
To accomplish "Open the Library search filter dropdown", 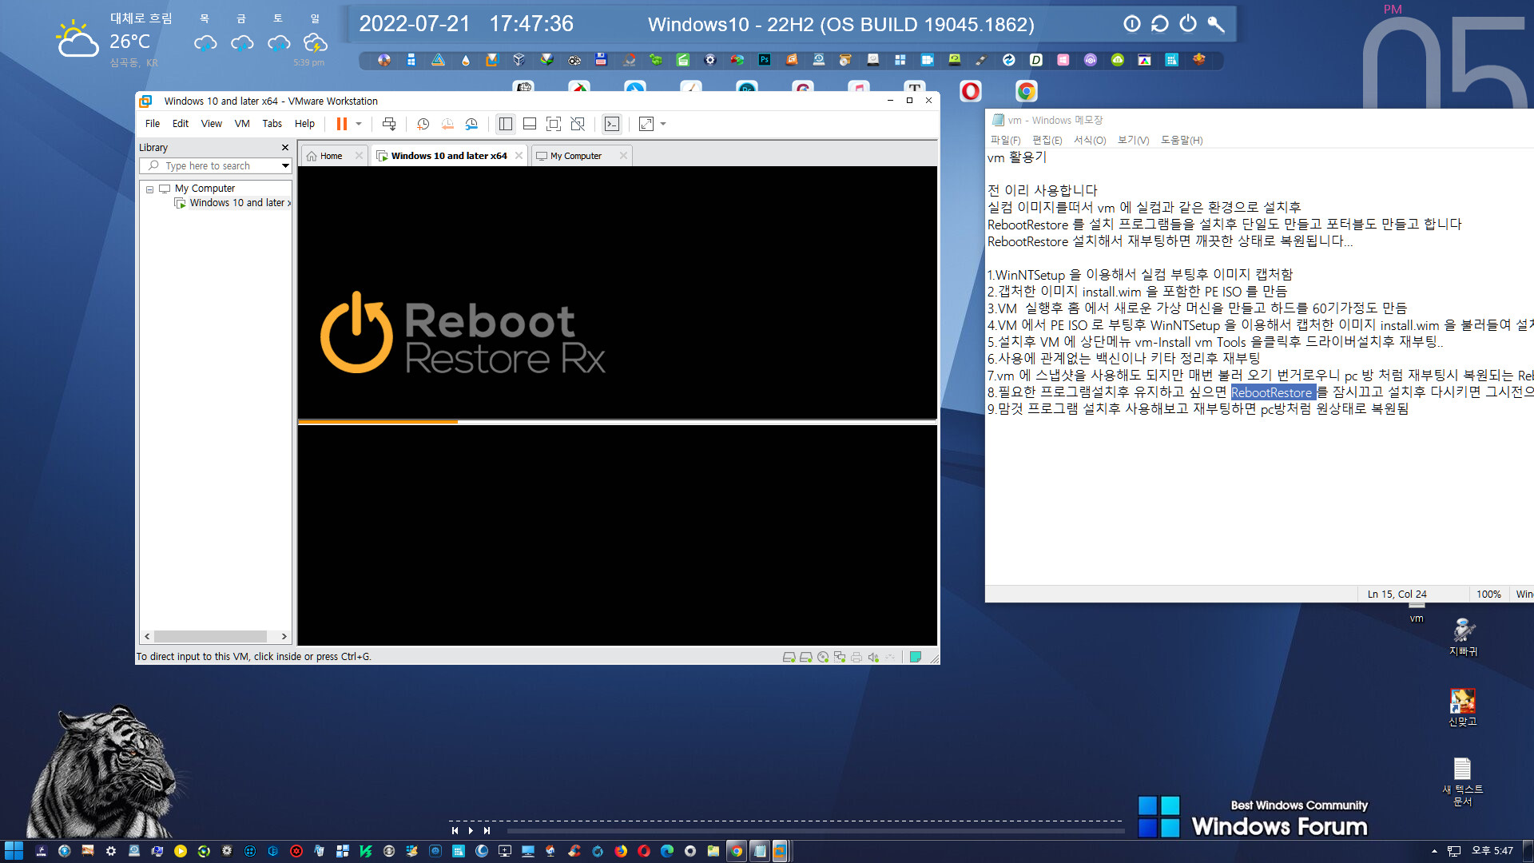I will 285,166.
